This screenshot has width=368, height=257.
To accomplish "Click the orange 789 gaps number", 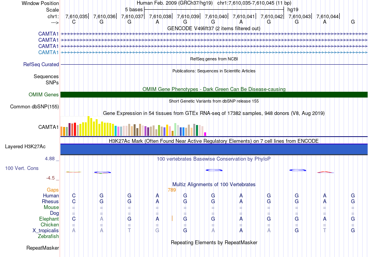I will click(x=172, y=190).
